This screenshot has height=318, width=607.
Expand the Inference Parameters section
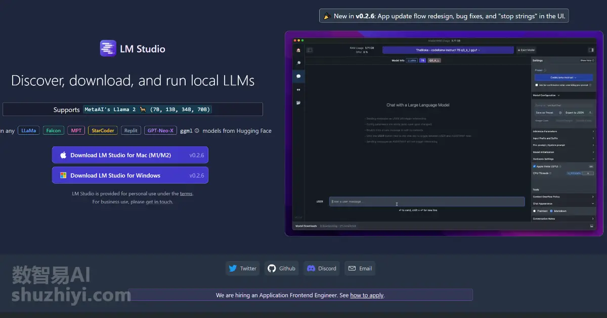tap(563, 131)
